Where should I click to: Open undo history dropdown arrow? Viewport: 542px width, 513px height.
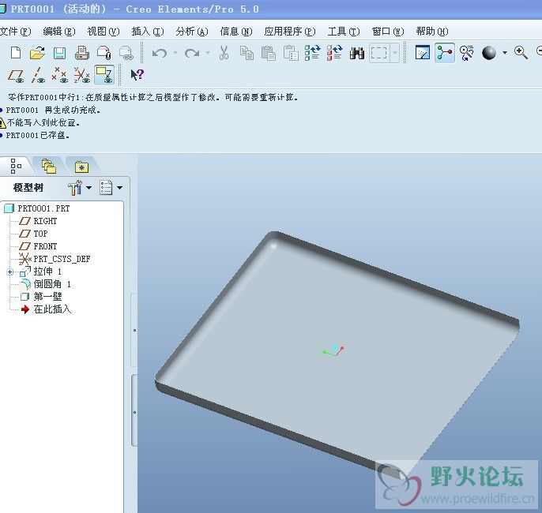point(175,53)
